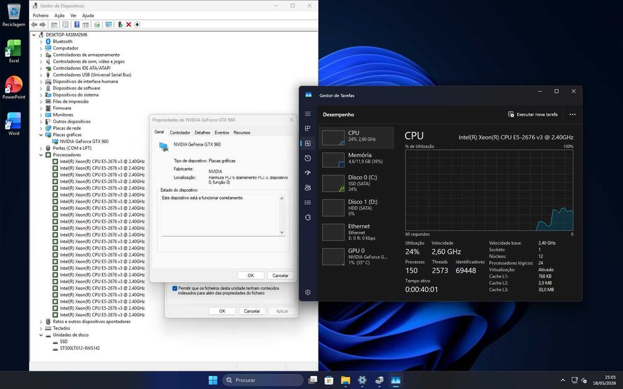This screenshot has width=623, height=389.
Task: Click Cancelar in GTX 960 properties dialog
Action: pyautogui.click(x=280, y=276)
